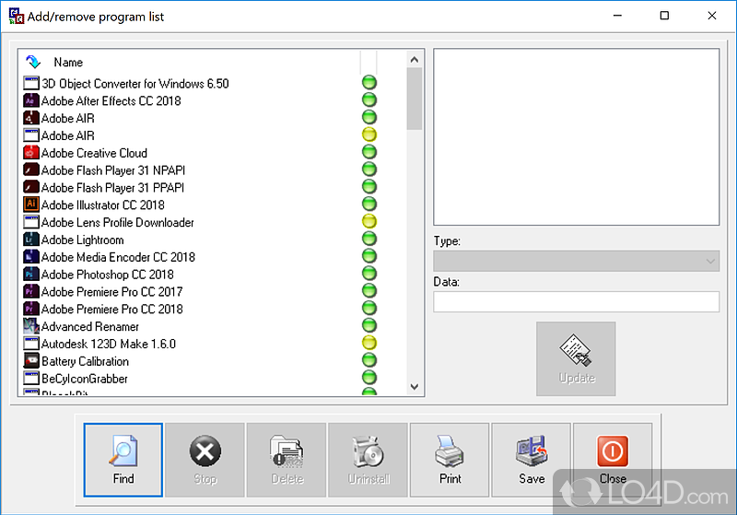Click the greyed-out Delete button
The image size is (737, 515).
287,460
